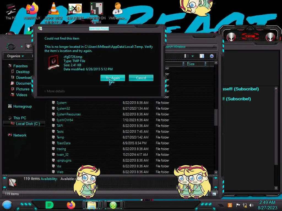
Task: Toggle the preview pane icon
Action: point(202,56)
